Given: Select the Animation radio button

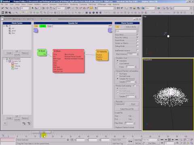Looking at the screenshot, I should (x=118, y=61).
